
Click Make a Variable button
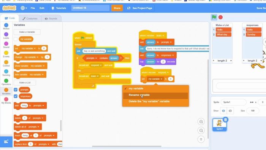point(27,32)
